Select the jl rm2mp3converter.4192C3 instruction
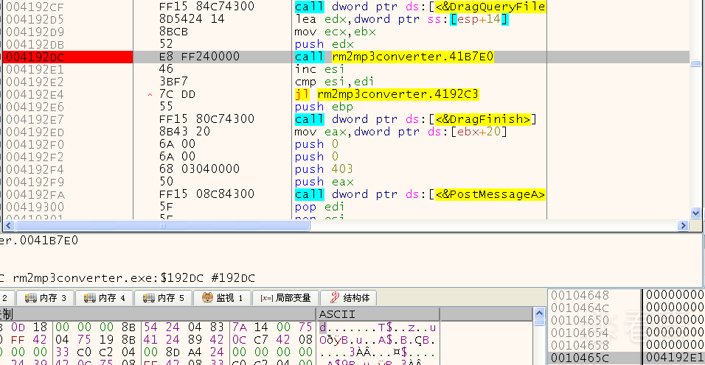The image size is (705, 365). pos(386,95)
